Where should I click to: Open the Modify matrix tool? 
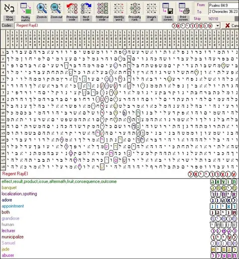coord(25,11)
